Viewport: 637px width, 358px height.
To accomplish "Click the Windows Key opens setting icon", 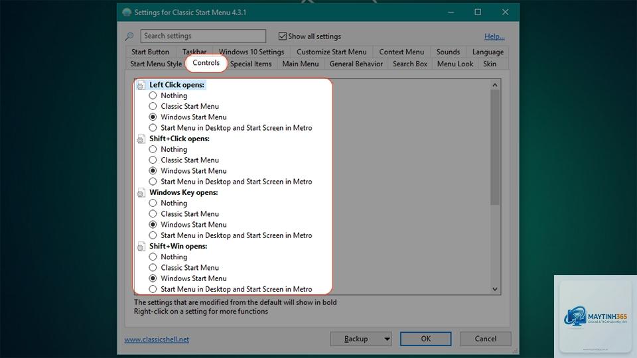I will click(x=141, y=193).
